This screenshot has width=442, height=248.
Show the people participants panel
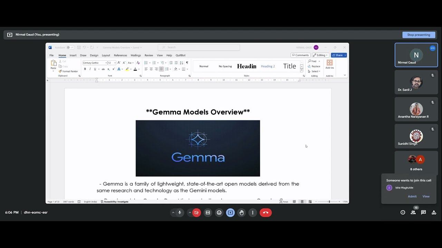tap(413, 213)
